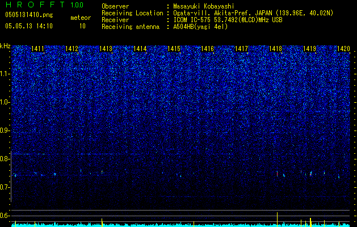Select filename 0505131410.png
This screenshot has width=357, height=227.
(x=29, y=15)
